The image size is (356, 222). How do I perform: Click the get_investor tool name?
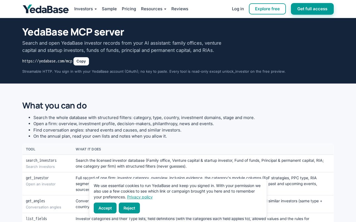(37, 178)
